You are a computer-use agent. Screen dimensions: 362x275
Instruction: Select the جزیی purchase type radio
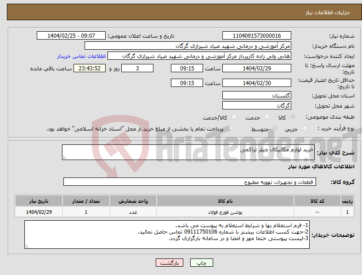[x=305, y=128]
